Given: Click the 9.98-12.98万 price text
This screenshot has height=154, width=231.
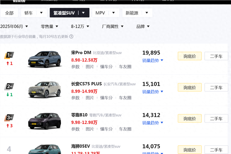Looking at the screenshot, I should [x=84, y=123].
